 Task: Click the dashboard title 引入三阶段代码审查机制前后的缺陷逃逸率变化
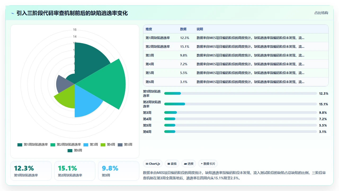click(72, 13)
